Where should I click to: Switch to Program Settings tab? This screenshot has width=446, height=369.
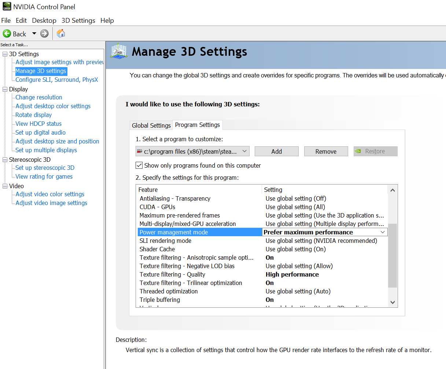click(x=198, y=125)
